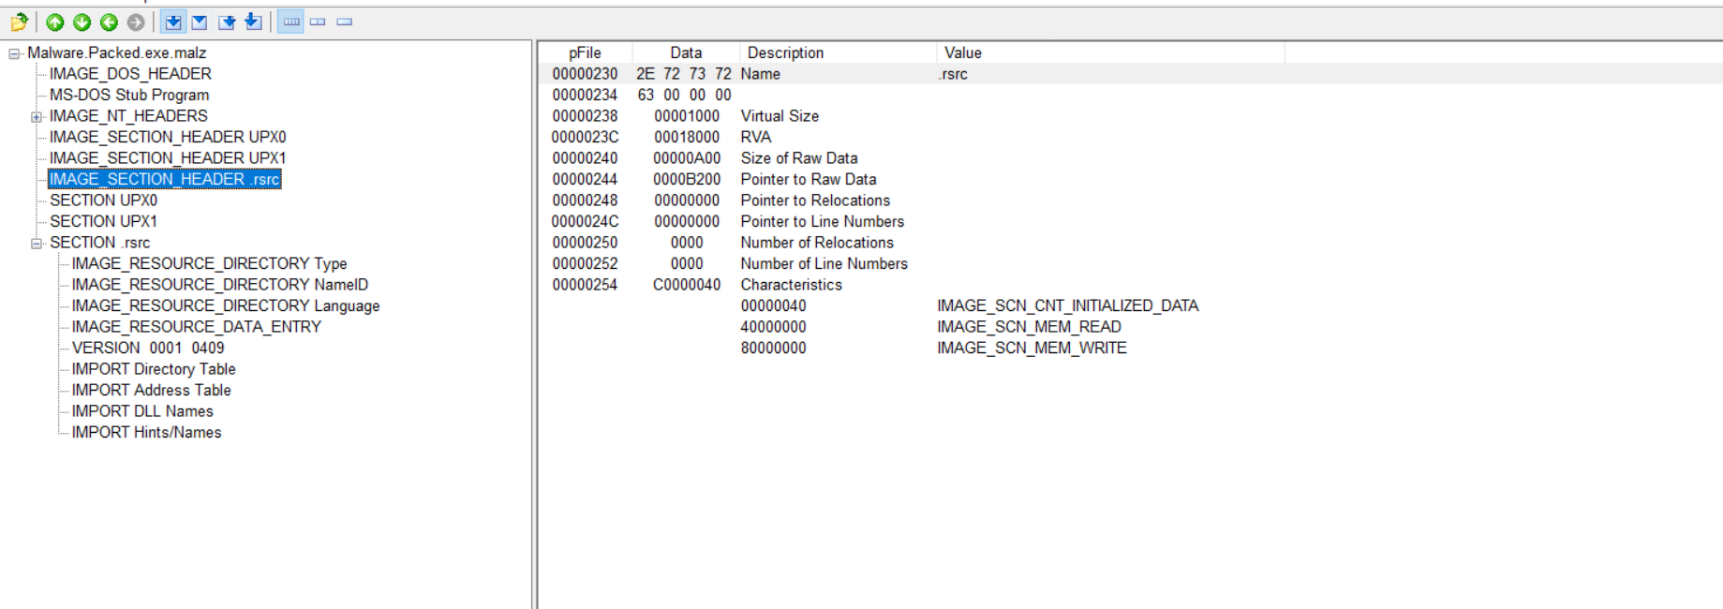Click the pFile column header

pyautogui.click(x=585, y=53)
